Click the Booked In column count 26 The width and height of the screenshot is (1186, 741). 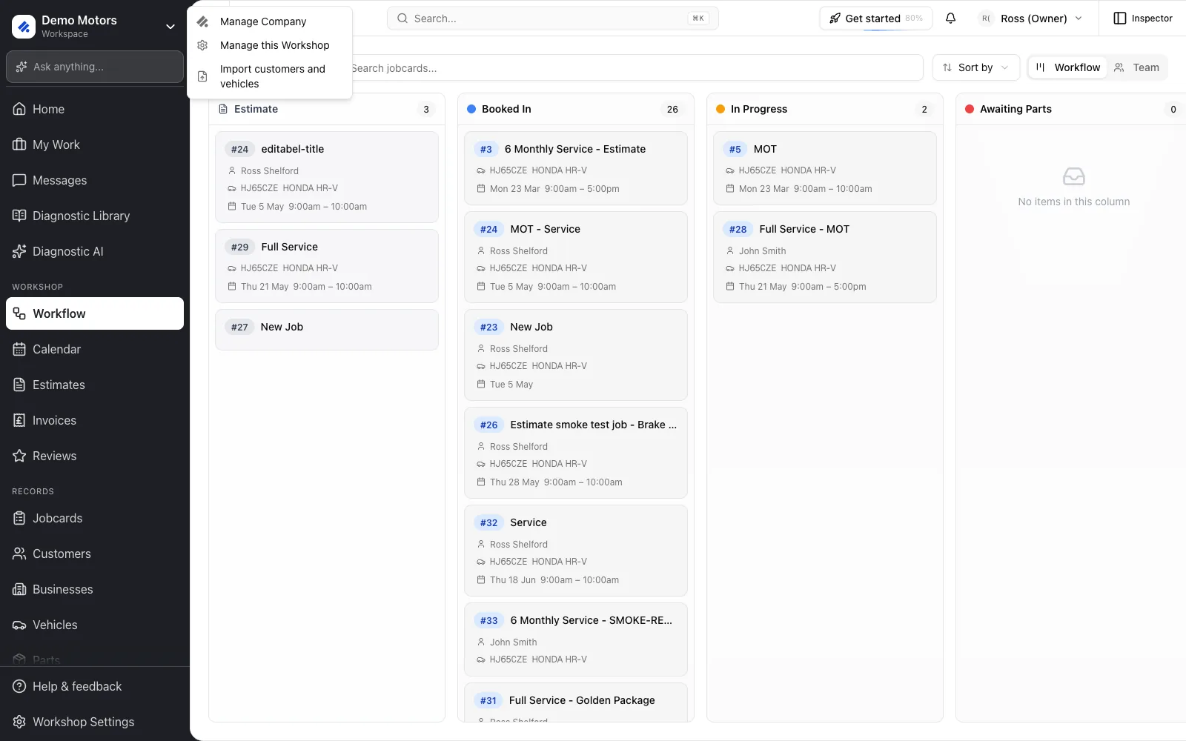tap(672, 109)
